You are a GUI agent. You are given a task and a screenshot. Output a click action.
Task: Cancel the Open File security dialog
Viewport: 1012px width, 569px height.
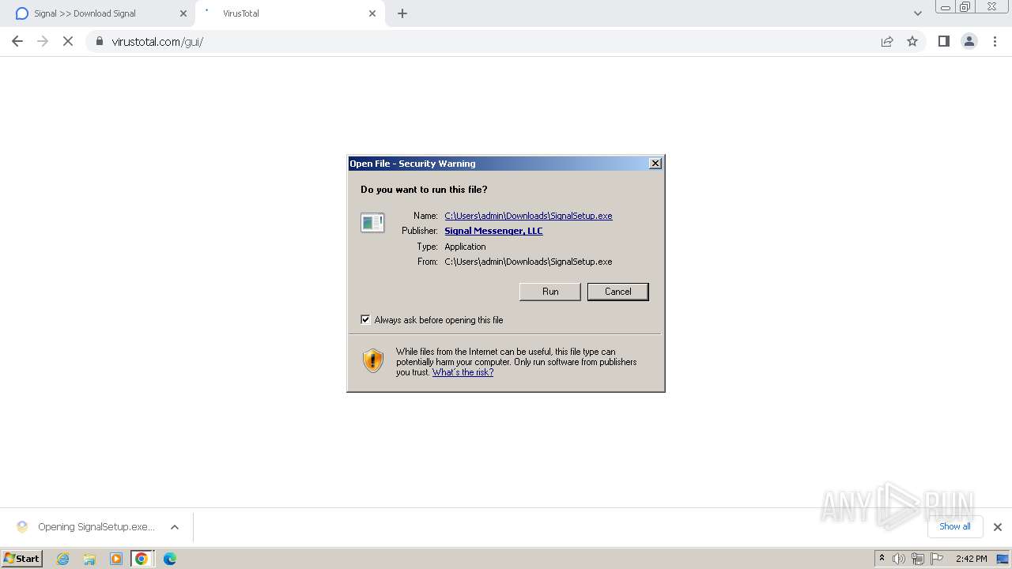coord(617,292)
